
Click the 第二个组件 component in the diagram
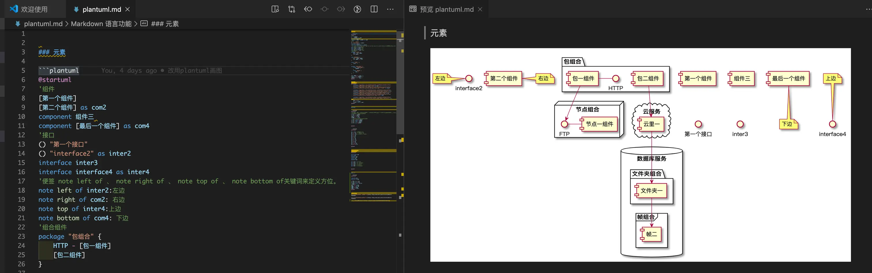(x=503, y=78)
